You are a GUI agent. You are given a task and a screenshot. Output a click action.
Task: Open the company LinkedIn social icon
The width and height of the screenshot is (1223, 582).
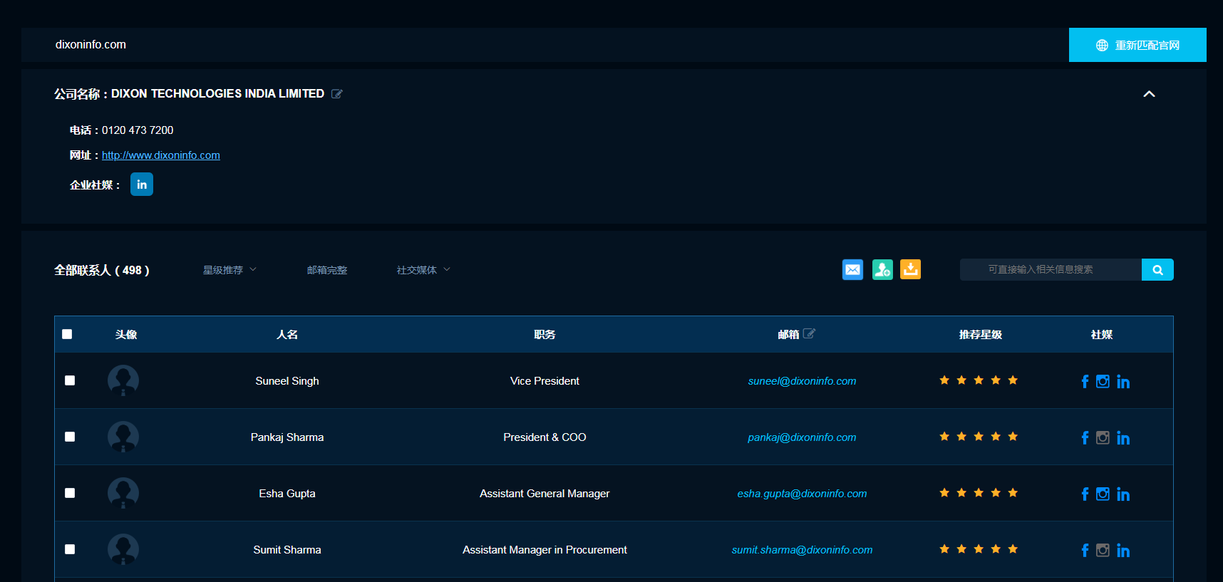[142, 185]
